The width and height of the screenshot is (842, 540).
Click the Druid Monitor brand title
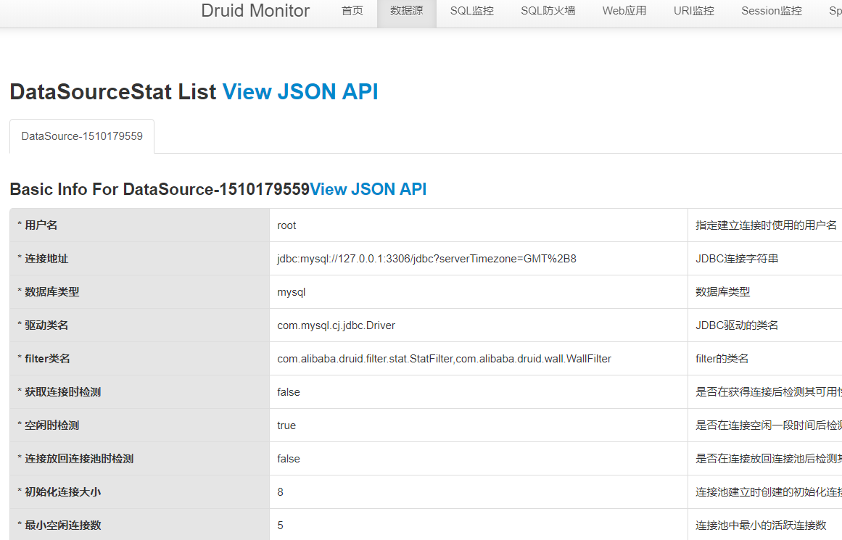pos(255,11)
